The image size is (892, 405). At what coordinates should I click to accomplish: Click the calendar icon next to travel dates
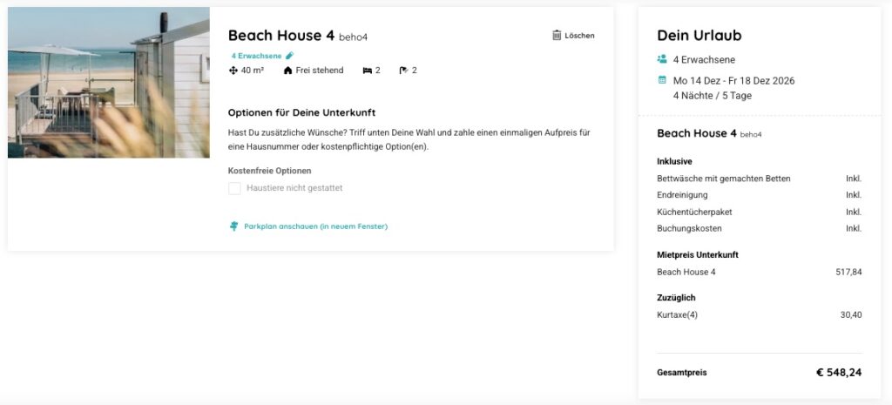coord(662,80)
